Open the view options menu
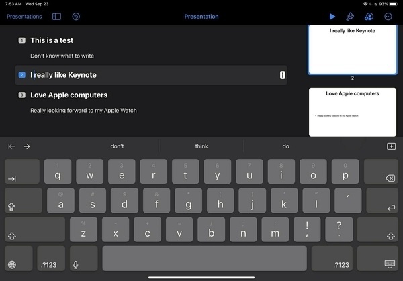The width and height of the screenshot is (403, 281). [x=56, y=16]
